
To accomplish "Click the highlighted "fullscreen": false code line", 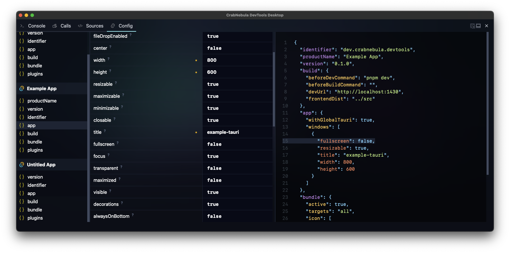I will (346, 141).
